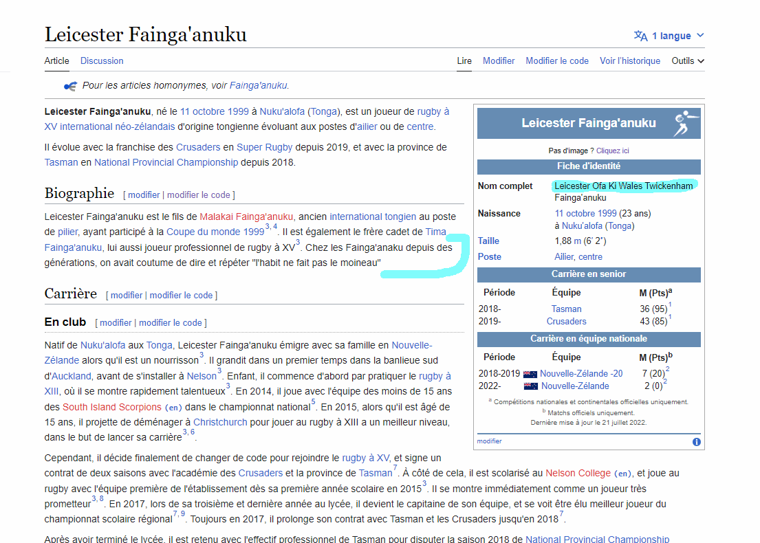Viewport: 760px width, 543px height.
Task: Click infobox title 'Leicester Fainga'anuku'
Action: 589,123
